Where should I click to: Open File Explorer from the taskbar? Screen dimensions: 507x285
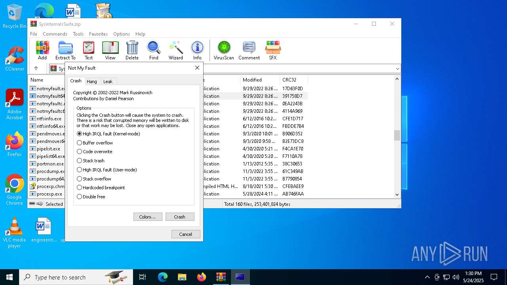182,277
